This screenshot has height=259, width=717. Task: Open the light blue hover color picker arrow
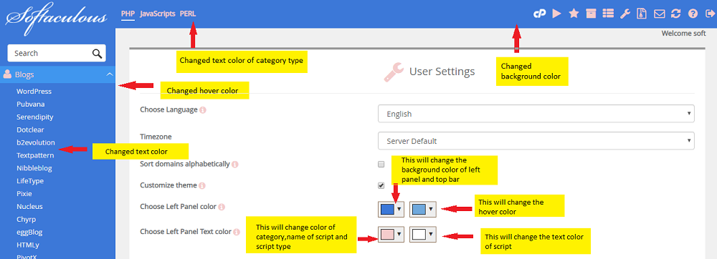point(432,209)
